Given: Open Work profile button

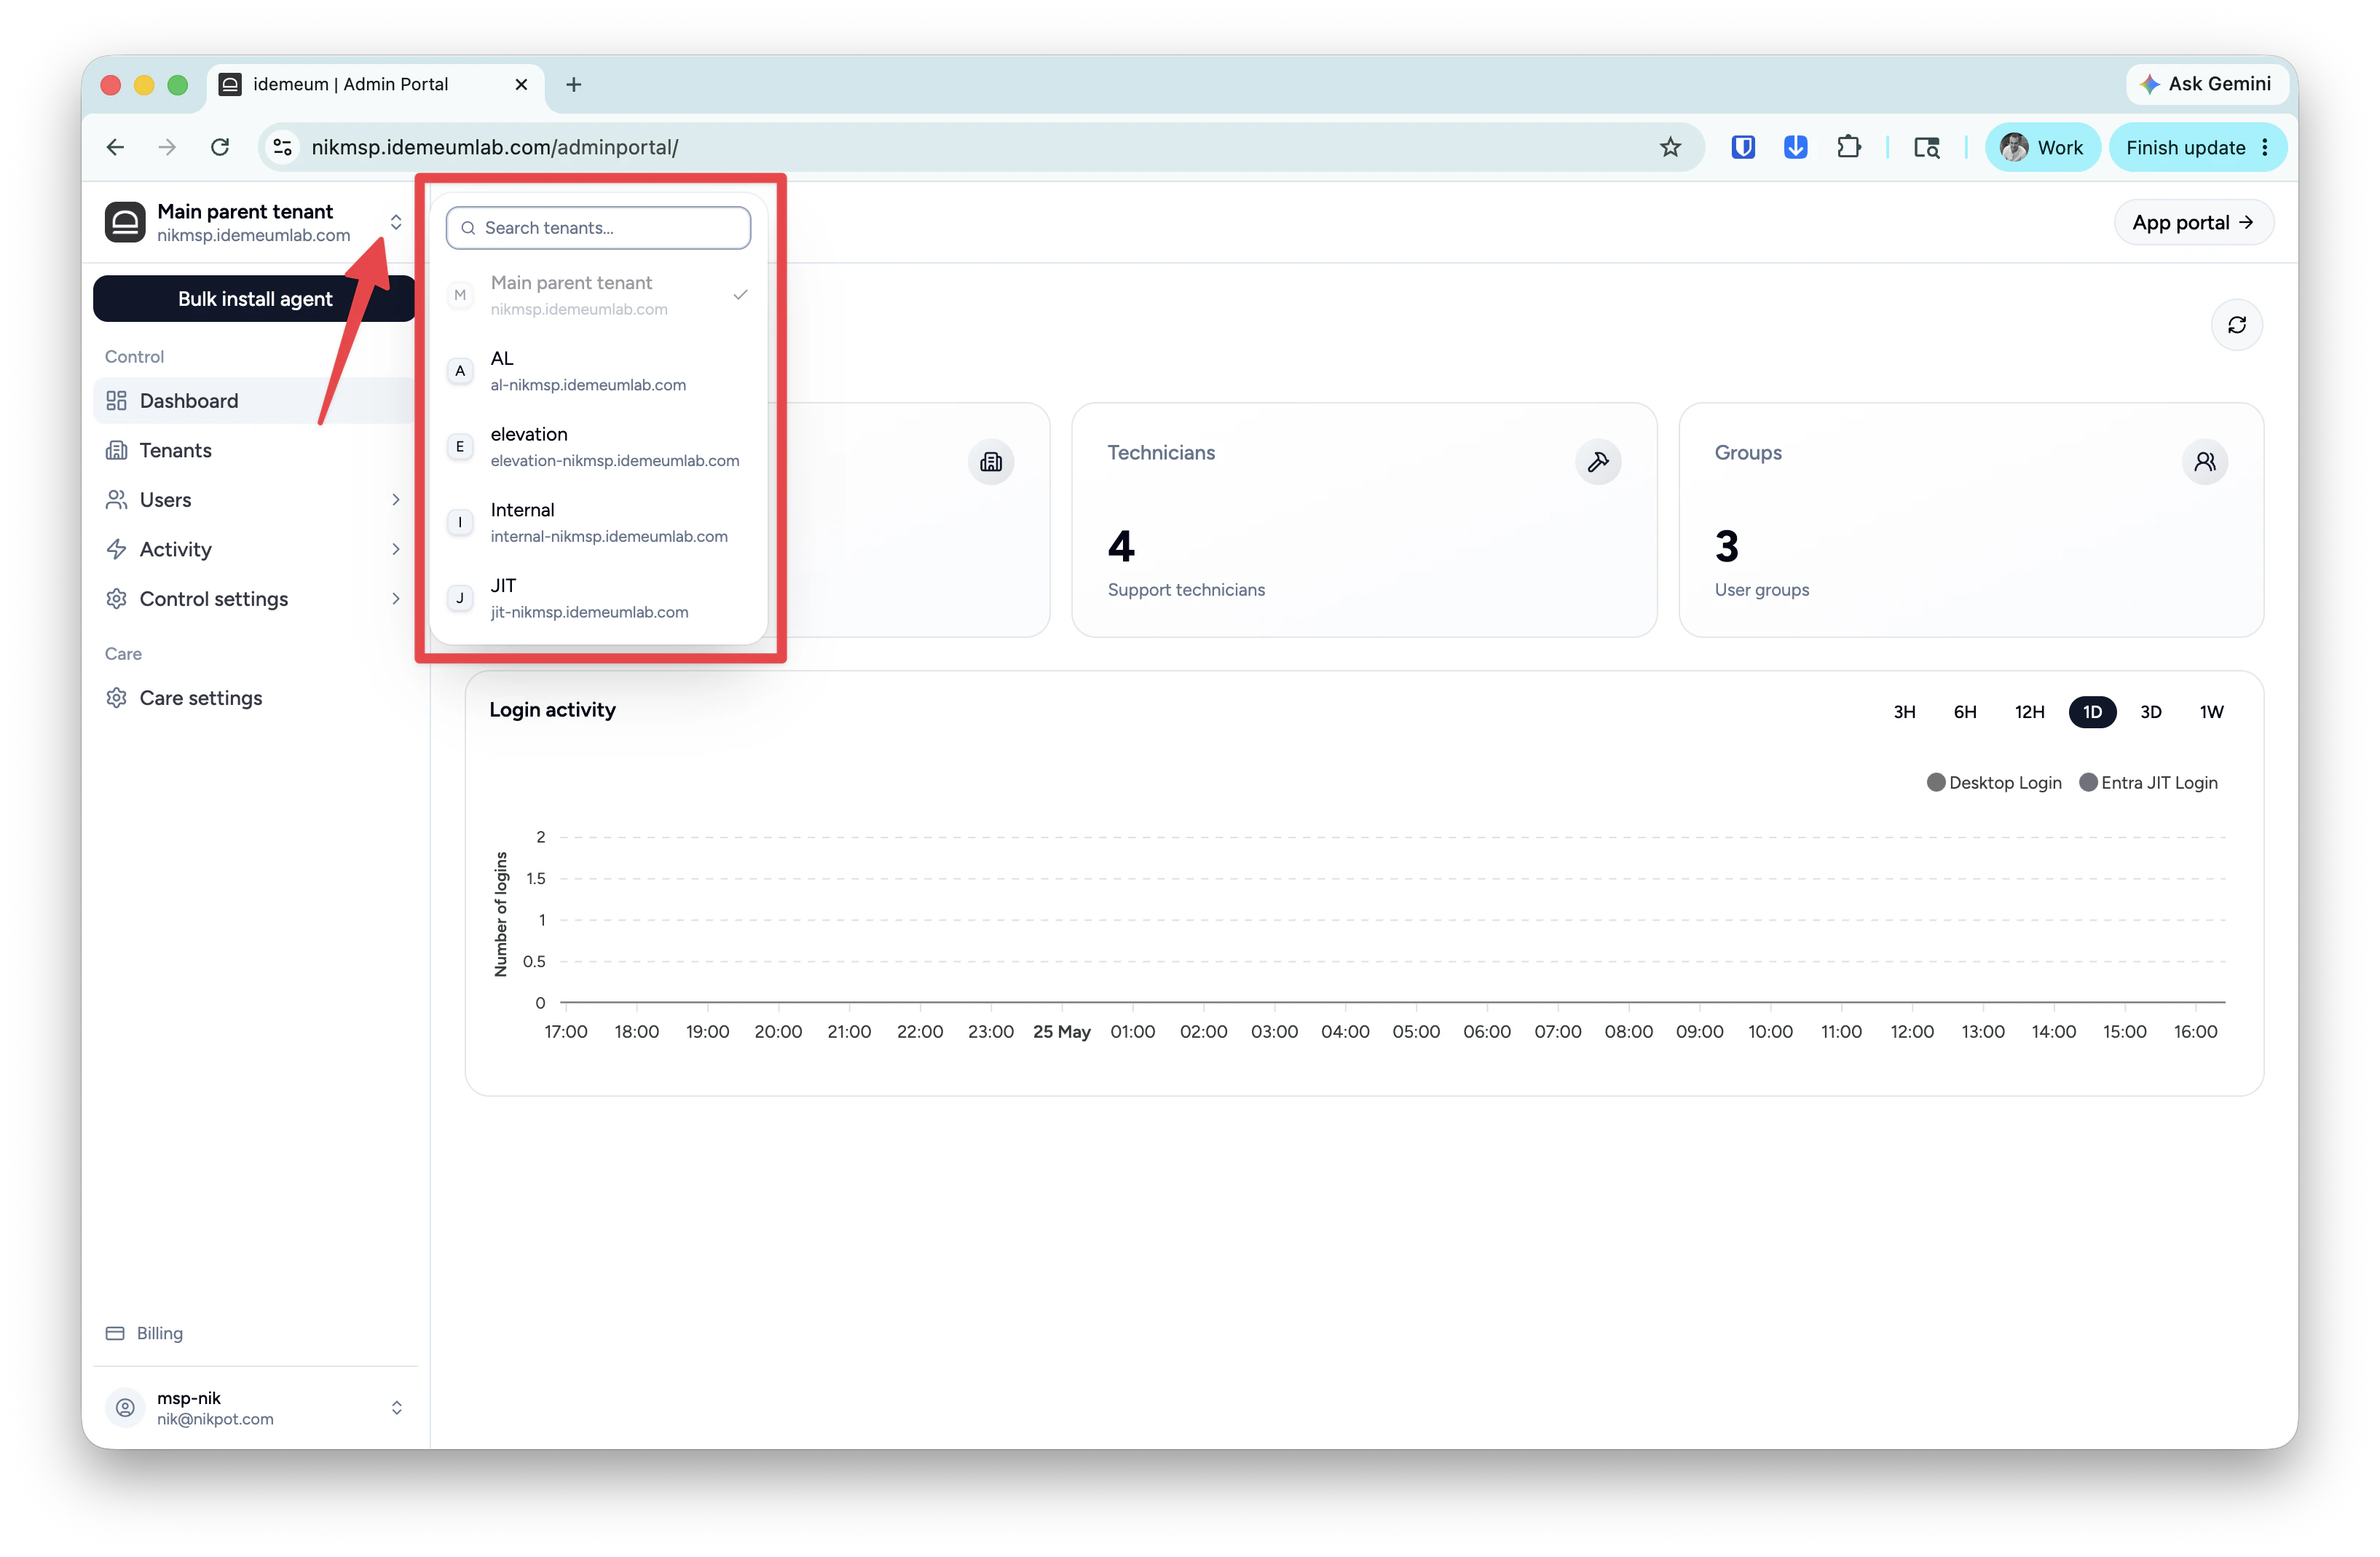Looking at the screenshot, I should coord(2041,147).
